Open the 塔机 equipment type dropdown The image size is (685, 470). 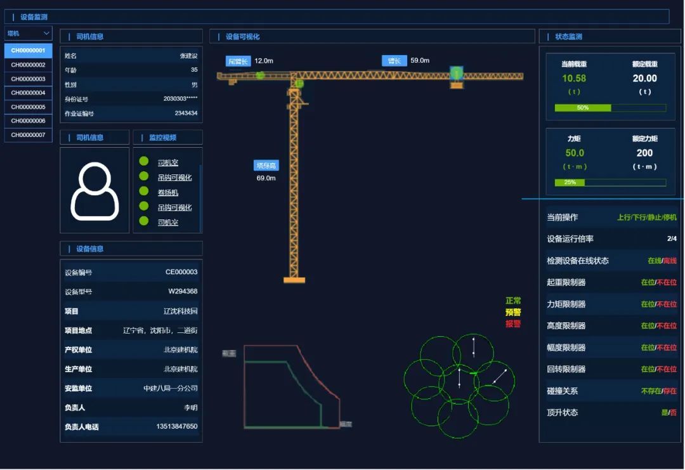(x=28, y=33)
